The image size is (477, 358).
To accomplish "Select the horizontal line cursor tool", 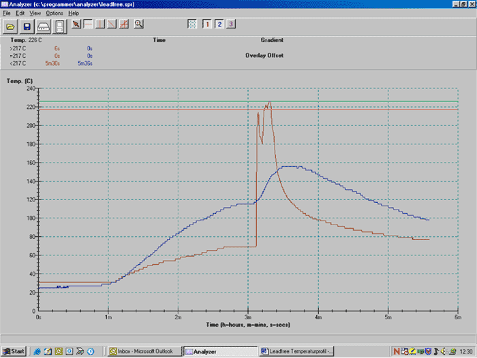I will pyautogui.click(x=88, y=24).
